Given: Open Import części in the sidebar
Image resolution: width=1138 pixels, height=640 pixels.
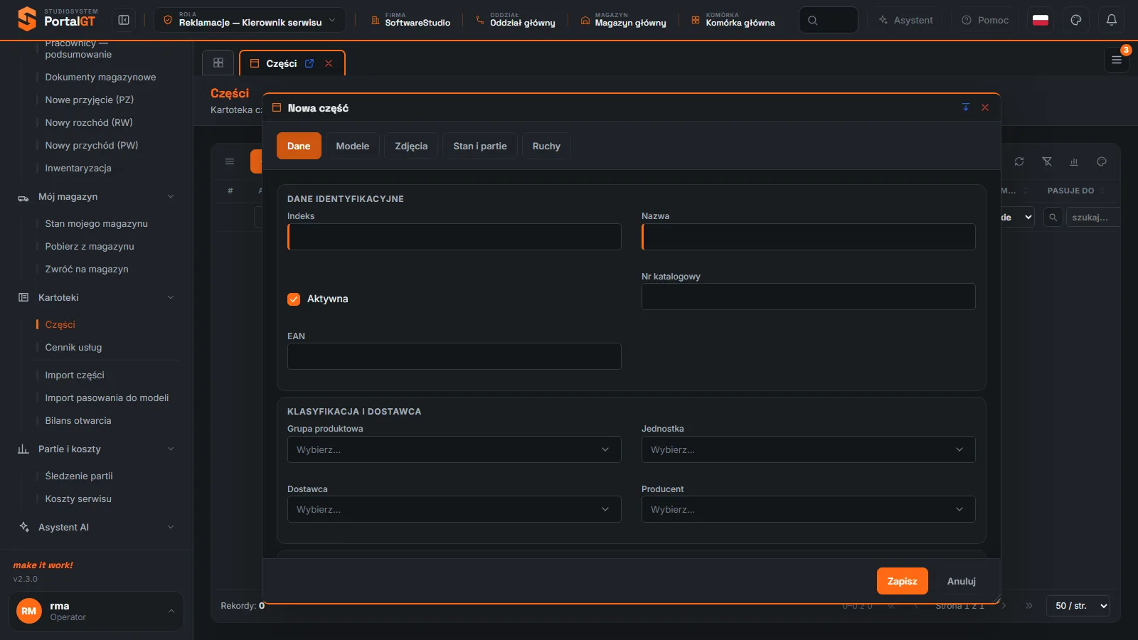Looking at the screenshot, I should click(x=75, y=375).
